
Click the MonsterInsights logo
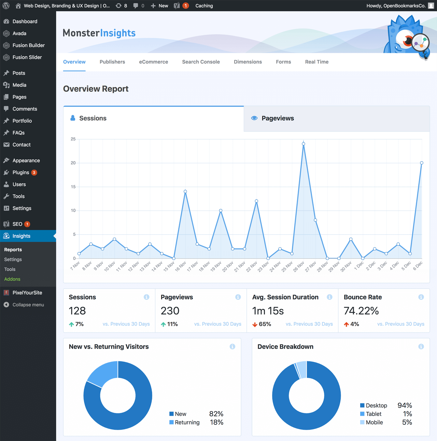tap(99, 33)
